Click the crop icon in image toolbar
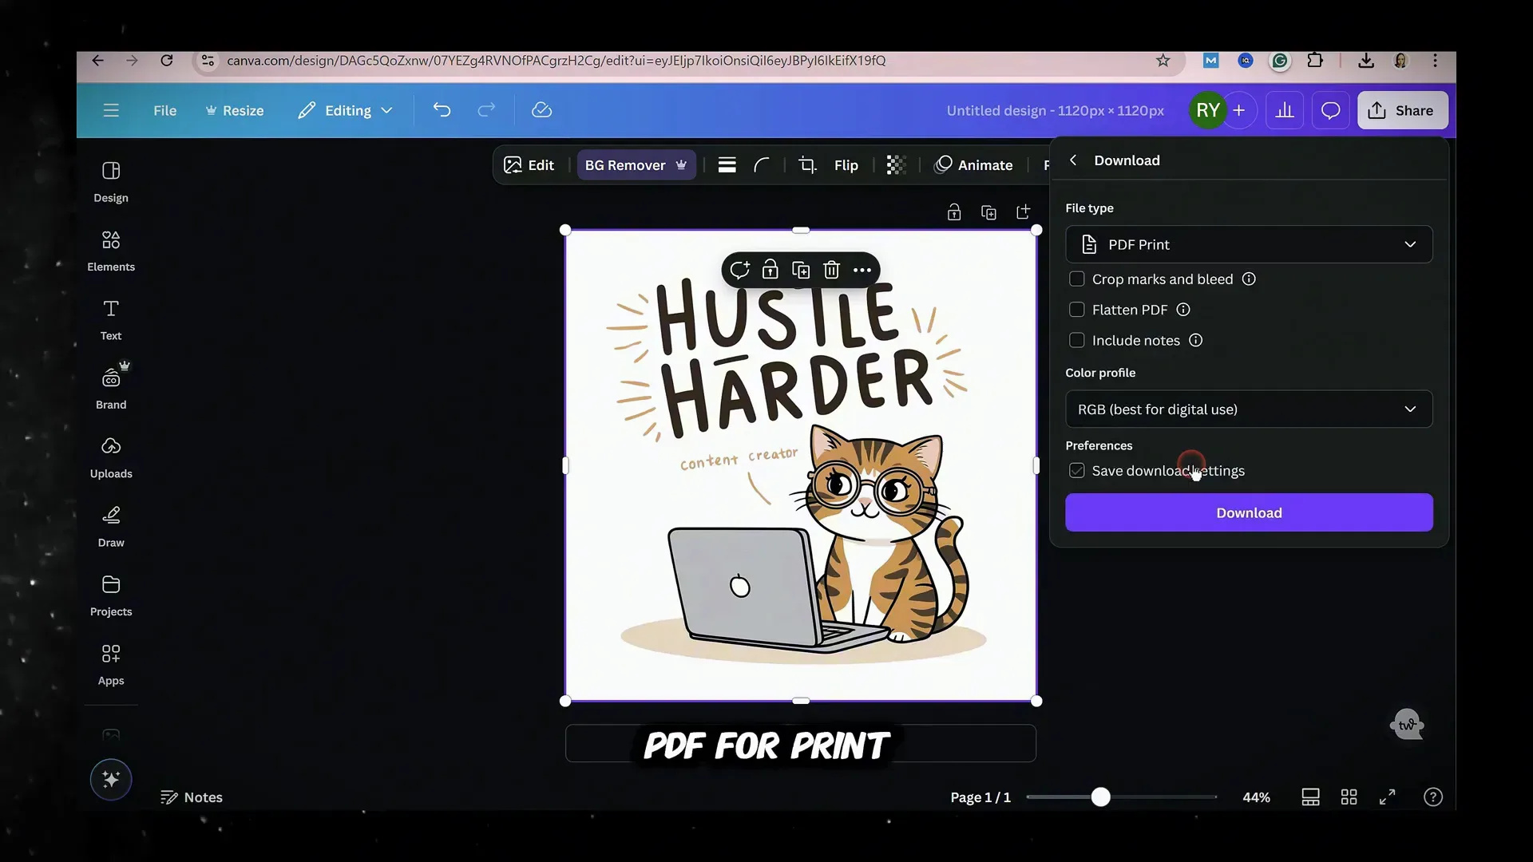Image resolution: width=1533 pixels, height=862 pixels. click(x=807, y=165)
